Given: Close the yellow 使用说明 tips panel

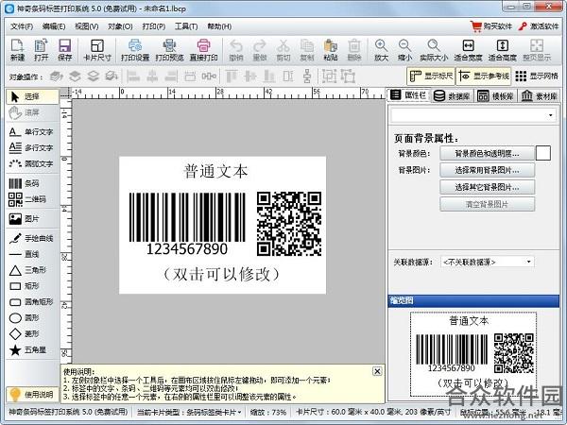Looking at the screenshot, I should [x=377, y=371].
